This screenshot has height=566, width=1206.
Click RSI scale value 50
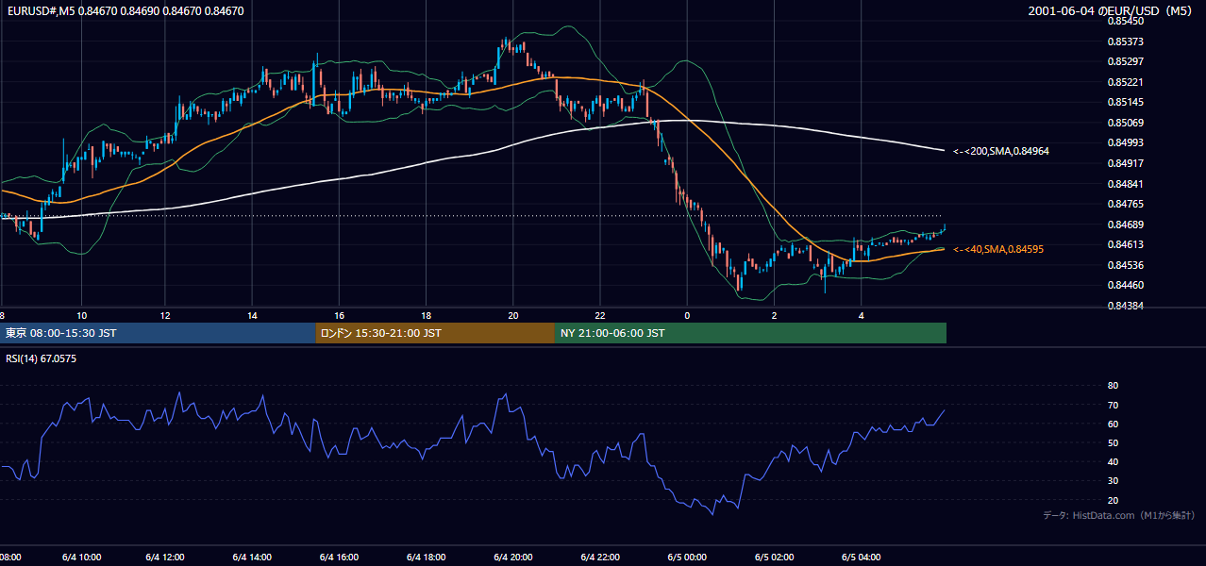tap(1113, 442)
